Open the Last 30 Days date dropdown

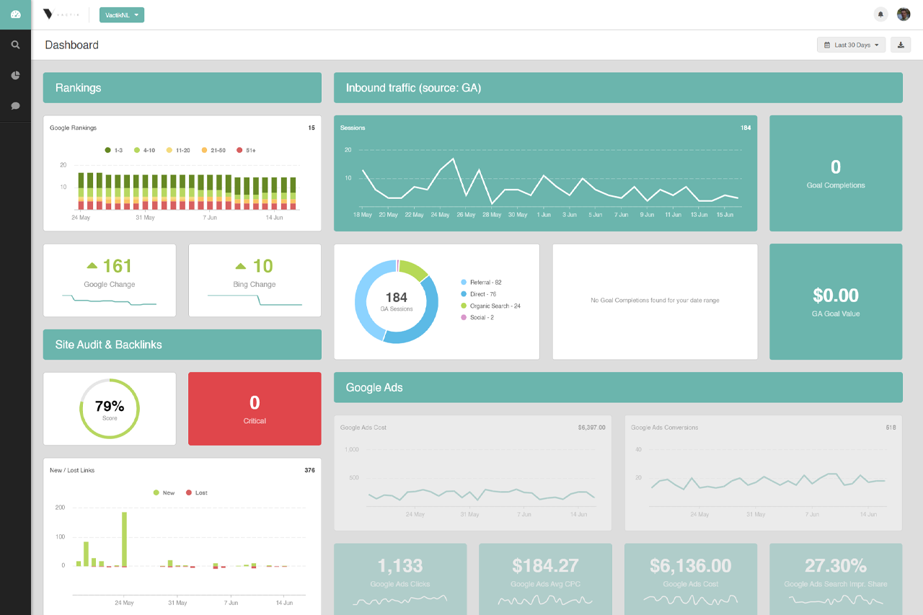click(x=851, y=45)
